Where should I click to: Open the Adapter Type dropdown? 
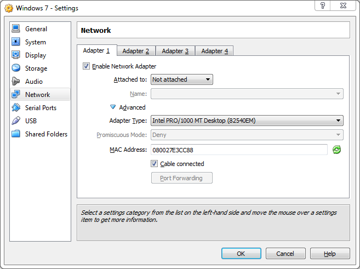point(247,121)
